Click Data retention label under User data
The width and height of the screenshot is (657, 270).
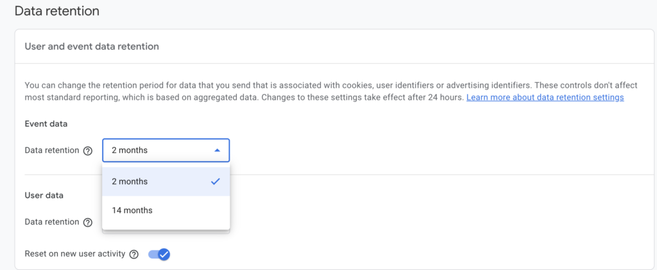(51, 222)
